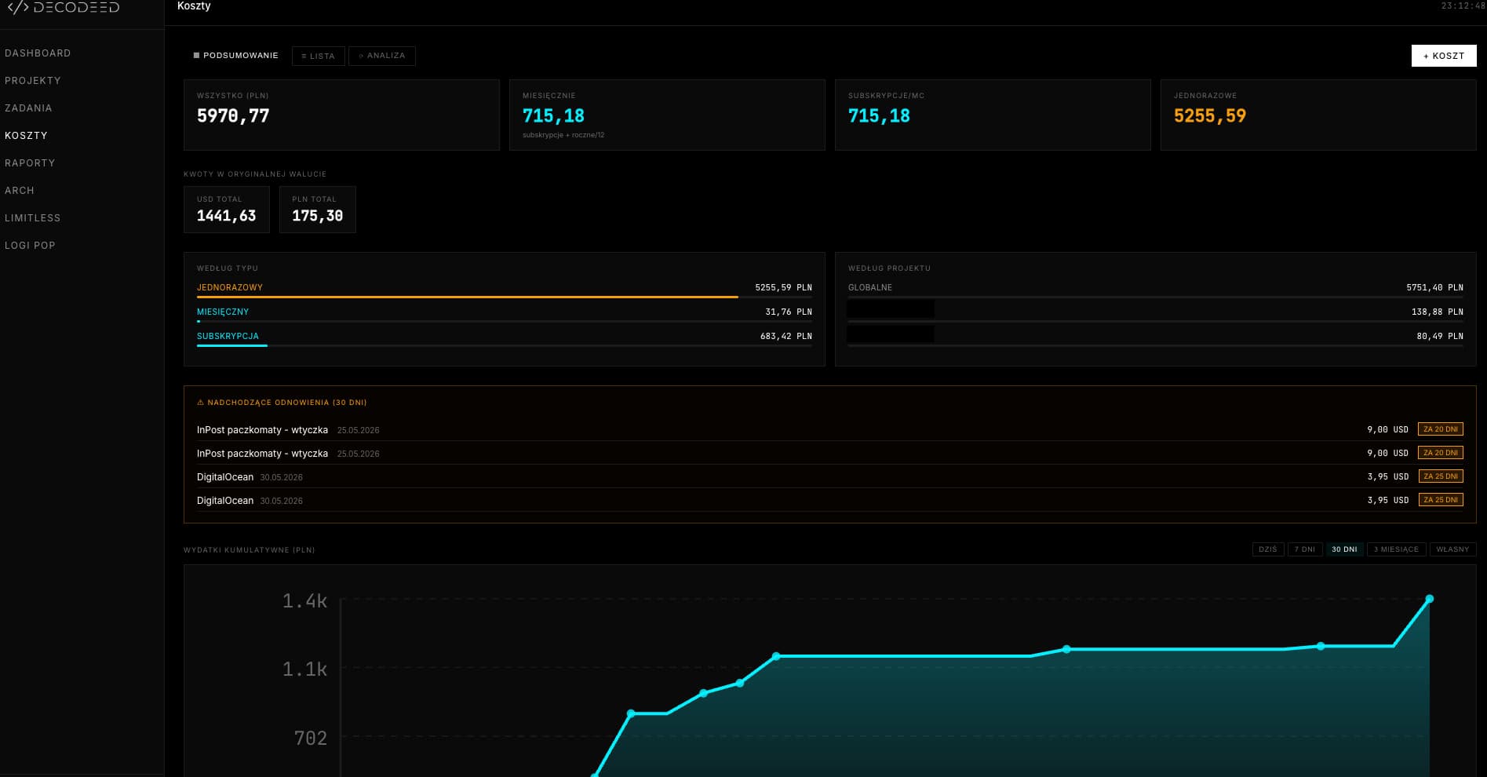
Task: Select Koszty in sidebar
Action: 26,136
